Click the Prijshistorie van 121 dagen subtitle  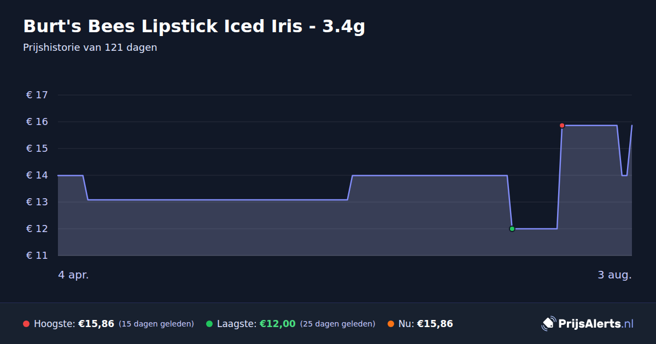tap(90, 48)
